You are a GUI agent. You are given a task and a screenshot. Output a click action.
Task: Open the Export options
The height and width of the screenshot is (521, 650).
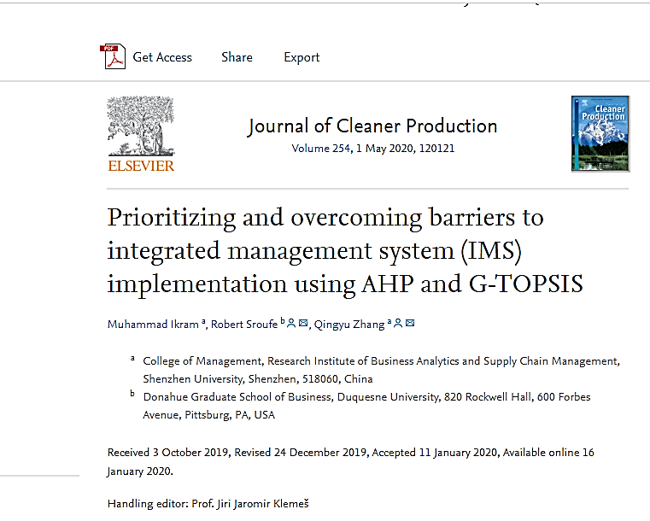pos(302,57)
